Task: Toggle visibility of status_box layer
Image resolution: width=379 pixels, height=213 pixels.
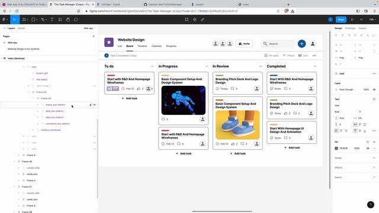Action: click(x=95, y=105)
